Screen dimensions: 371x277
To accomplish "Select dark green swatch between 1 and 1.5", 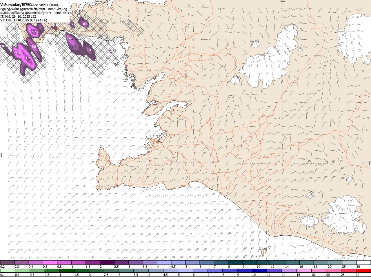I will [67, 271].
